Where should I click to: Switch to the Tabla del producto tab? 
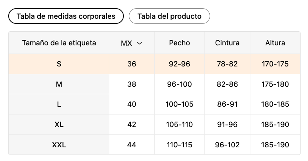[x=169, y=16]
